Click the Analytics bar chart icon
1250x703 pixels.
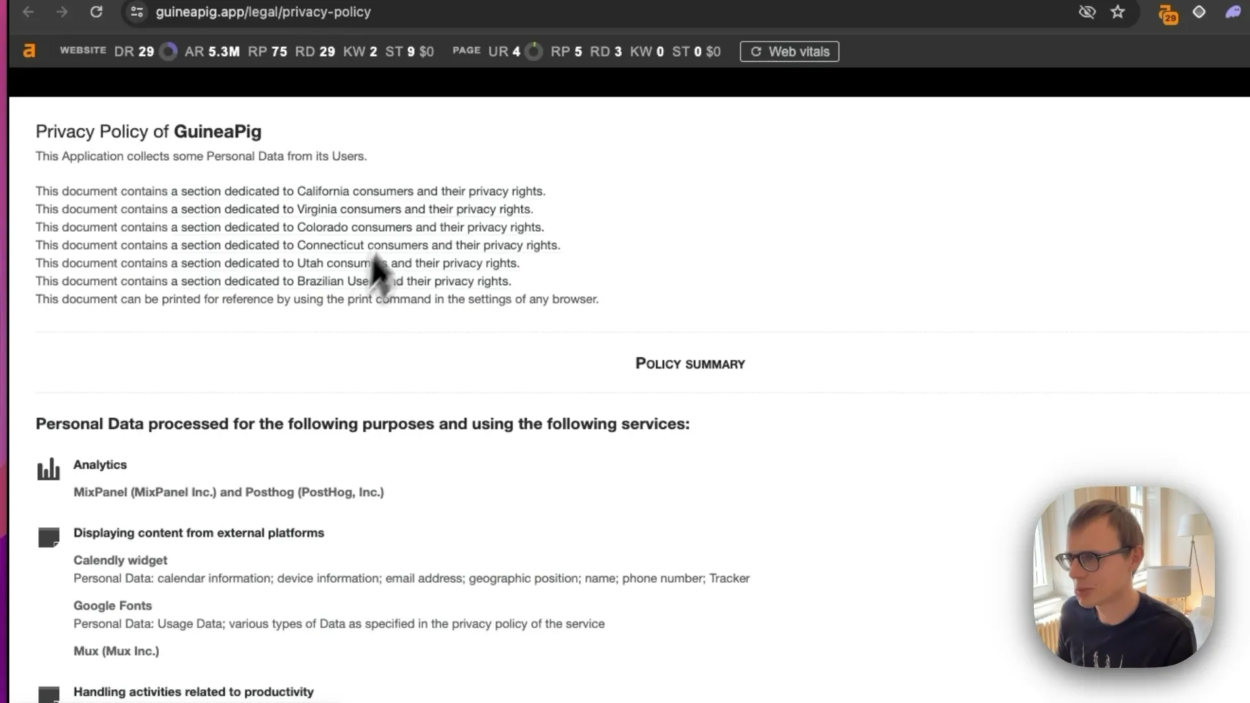tap(48, 469)
